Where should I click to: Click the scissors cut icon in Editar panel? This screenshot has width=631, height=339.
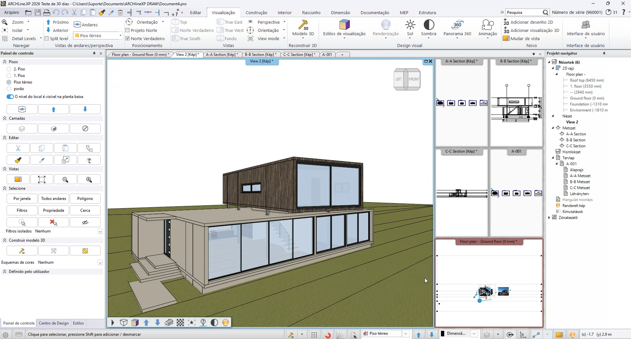pos(18,148)
